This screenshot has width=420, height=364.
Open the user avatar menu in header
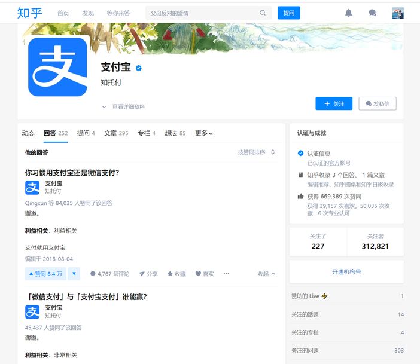(x=398, y=13)
